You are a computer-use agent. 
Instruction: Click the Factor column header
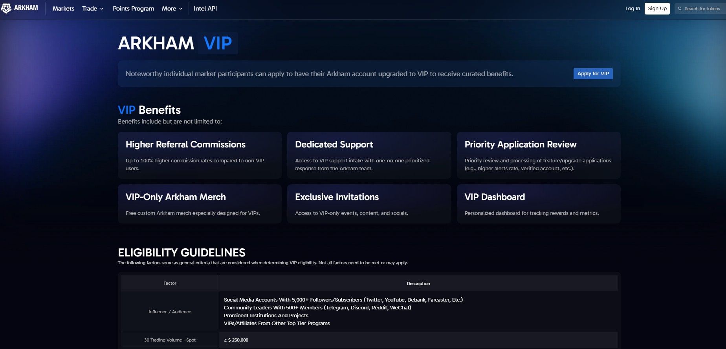click(x=170, y=283)
